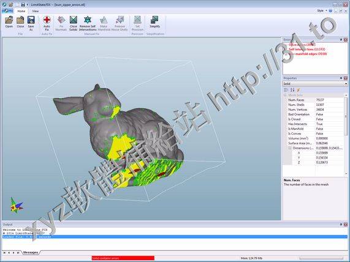
Task: Open the Style dropdown menu
Action: point(322,10)
